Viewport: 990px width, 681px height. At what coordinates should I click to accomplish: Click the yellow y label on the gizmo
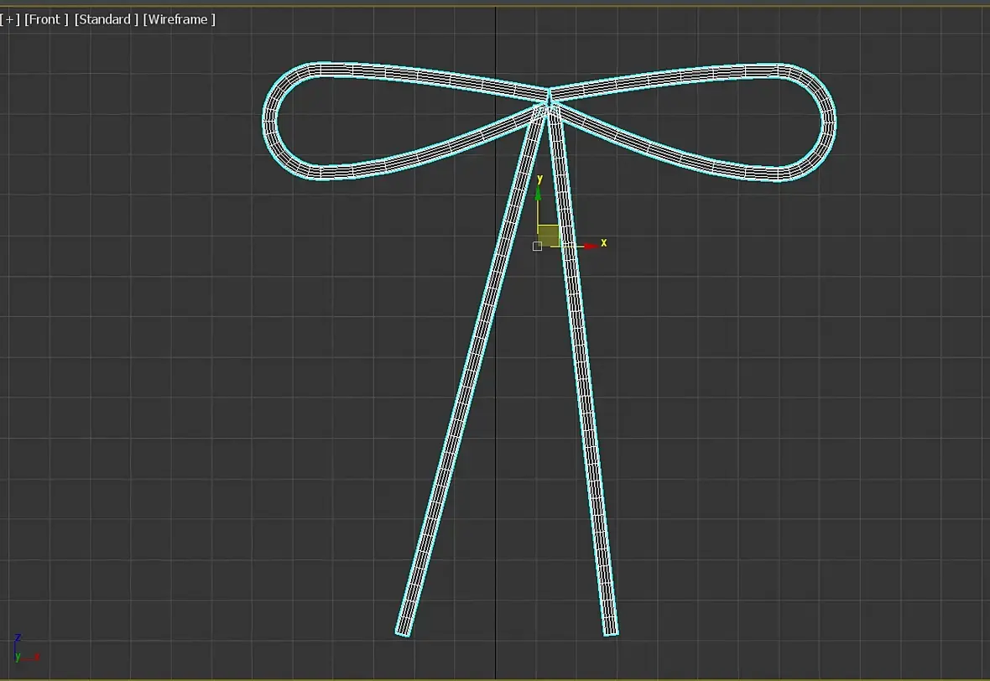click(540, 179)
